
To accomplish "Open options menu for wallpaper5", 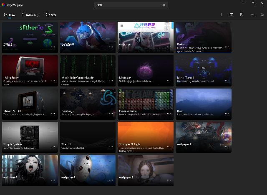I will tap(169, 180).
